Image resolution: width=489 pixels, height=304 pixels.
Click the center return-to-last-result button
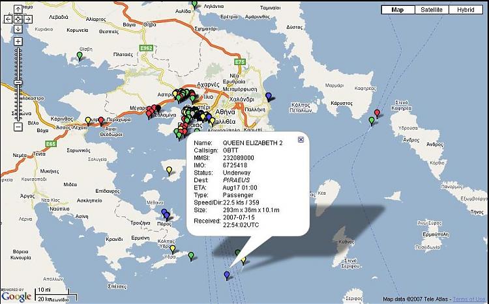[x=18, y=19]
